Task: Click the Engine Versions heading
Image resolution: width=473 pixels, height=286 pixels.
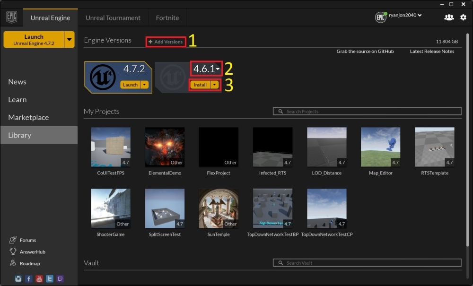Action: [x=108, y=40]
